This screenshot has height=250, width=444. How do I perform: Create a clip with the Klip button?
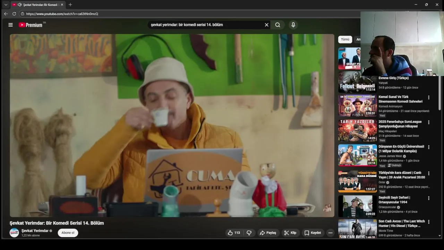tap(290, 233)
